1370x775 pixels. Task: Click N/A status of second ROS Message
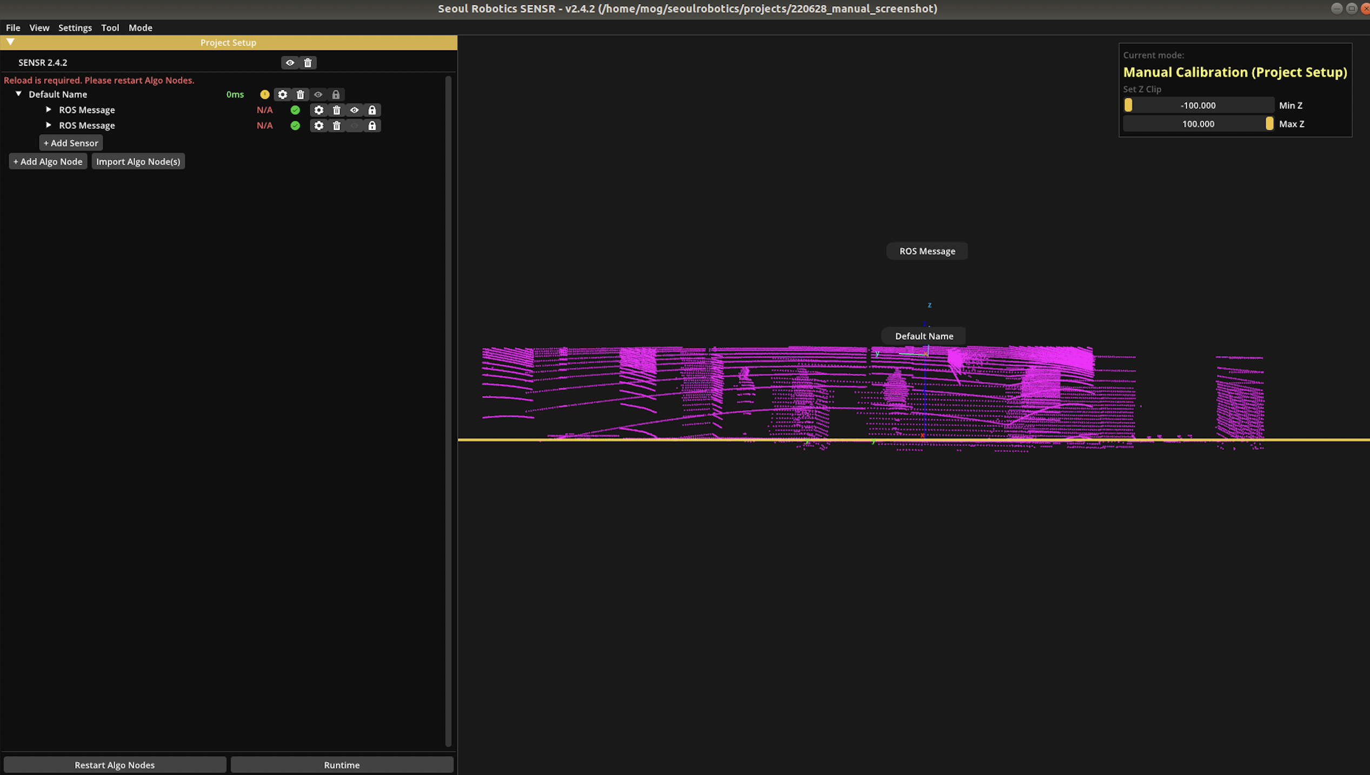(264, 126)
